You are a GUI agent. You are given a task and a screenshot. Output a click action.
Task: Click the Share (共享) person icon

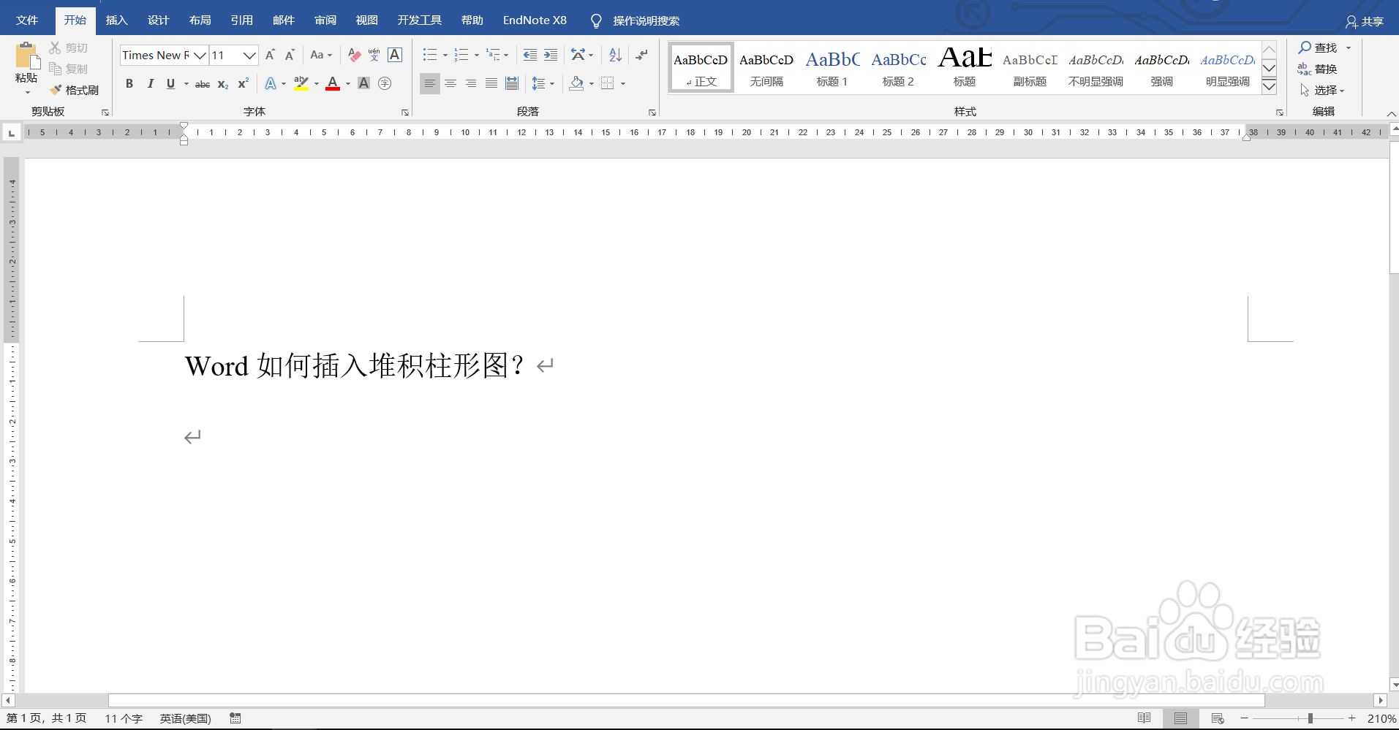point(1365,21)
